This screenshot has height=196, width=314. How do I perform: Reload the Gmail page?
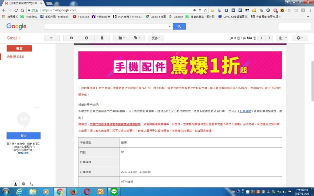tap(16, 10)
